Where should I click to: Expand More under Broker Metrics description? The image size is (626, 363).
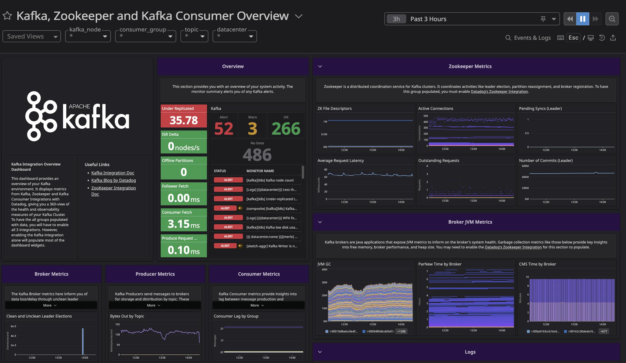pos(50,305)
